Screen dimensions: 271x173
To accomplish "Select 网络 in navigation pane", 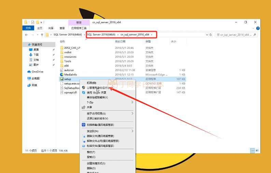I will coord(34,85).
